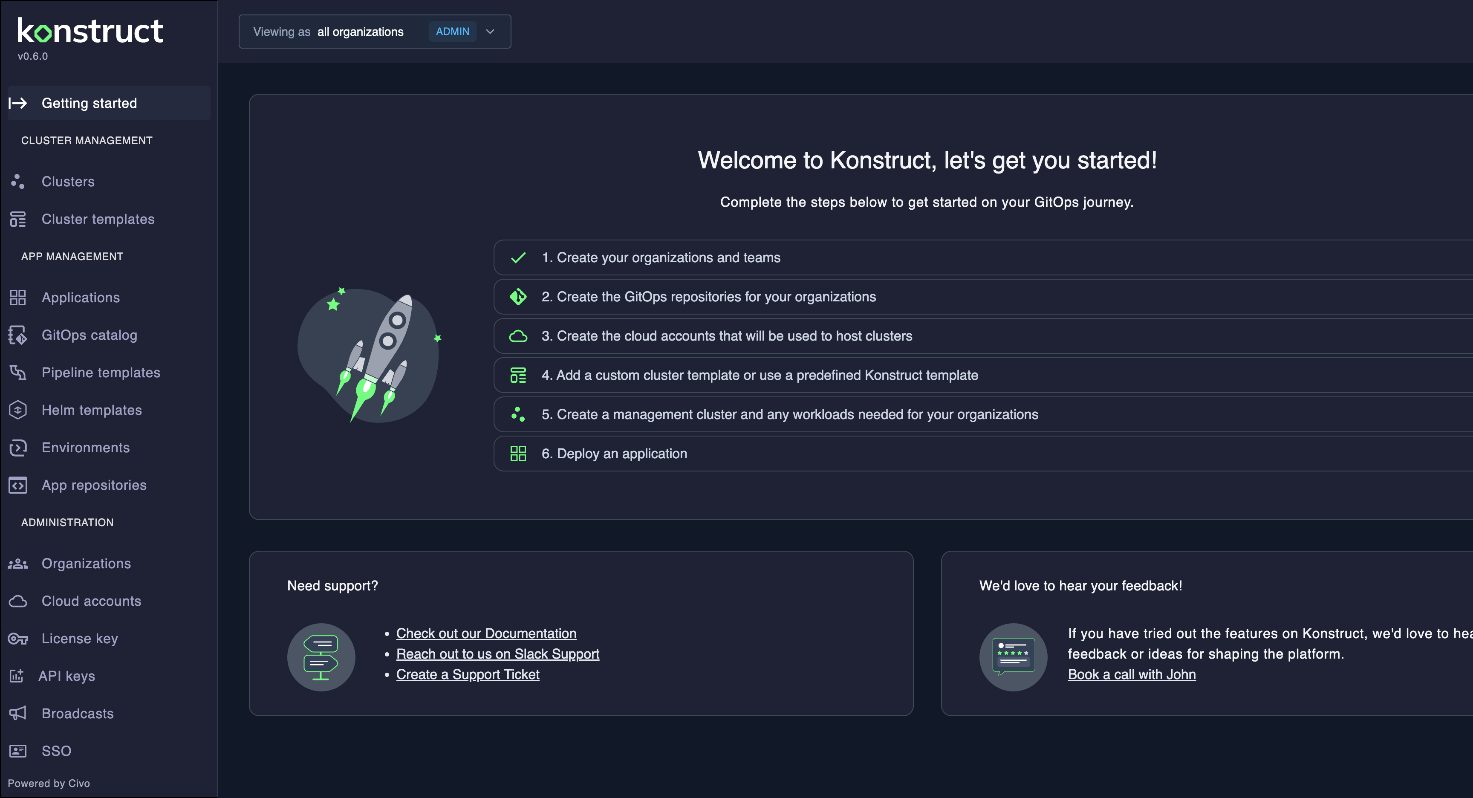Open App repositories
Viewport: 1473px width, 798px height.
coord(109,485)
